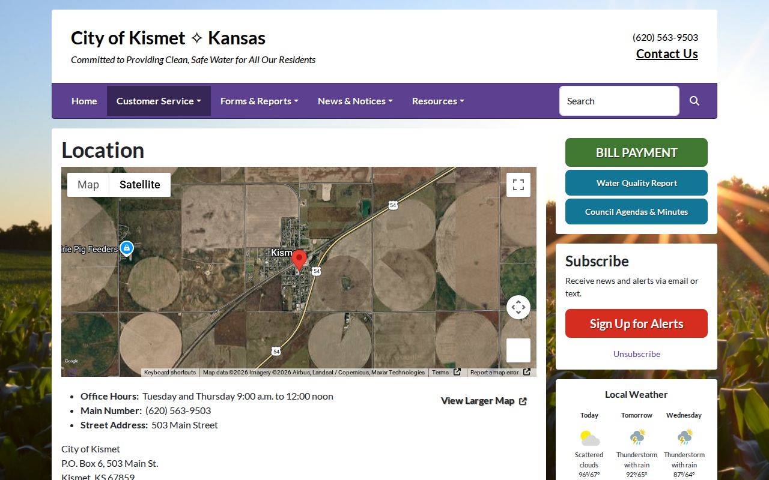
Task: Click the search magnifier icon button
Action: [695, 101]
